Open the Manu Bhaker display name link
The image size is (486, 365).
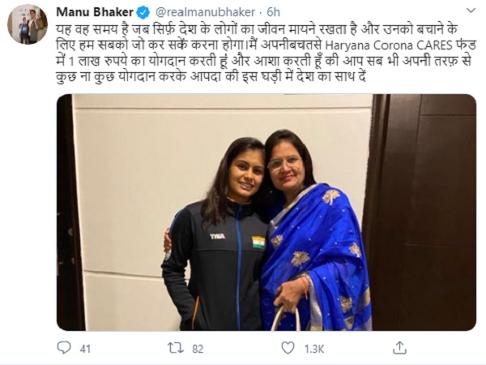[x=94, y=12]
